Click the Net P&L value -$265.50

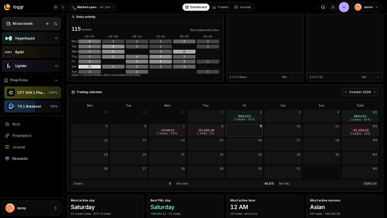369,183
